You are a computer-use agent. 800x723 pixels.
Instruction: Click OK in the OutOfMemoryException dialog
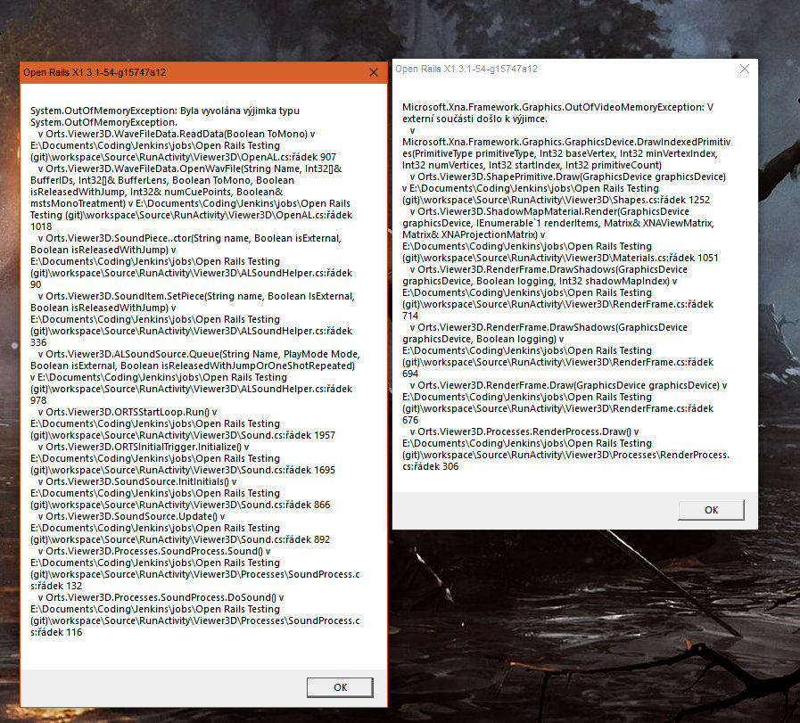coord(340,687)
